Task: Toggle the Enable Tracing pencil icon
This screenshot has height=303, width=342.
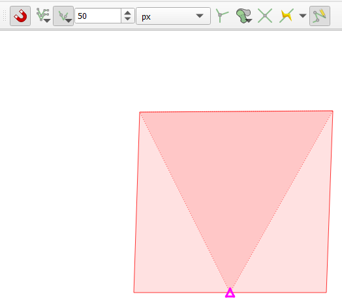Action: point(320,16)
